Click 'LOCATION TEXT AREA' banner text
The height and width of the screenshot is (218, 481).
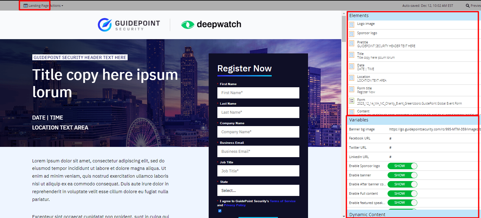pyautogui.click(x=60, y=128)
